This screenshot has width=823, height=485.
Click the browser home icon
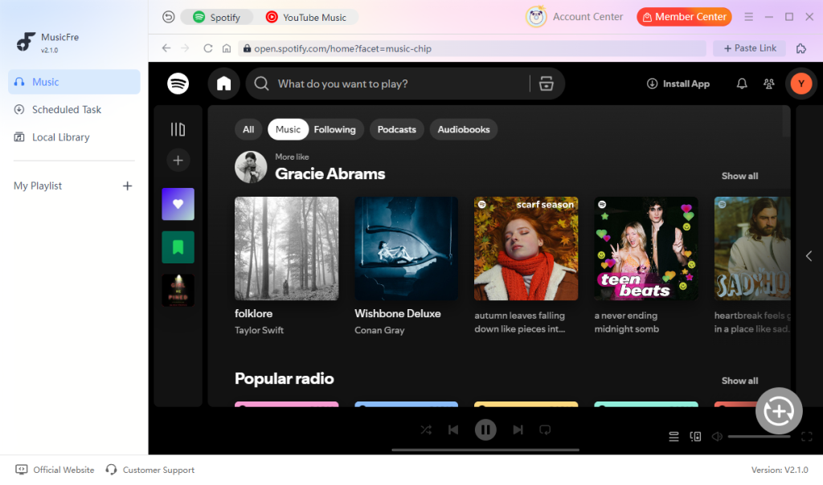[226, 48]
